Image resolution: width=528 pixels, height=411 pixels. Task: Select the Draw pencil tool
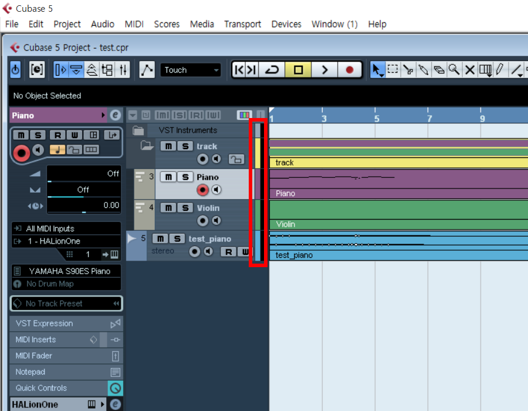[500, 70]
